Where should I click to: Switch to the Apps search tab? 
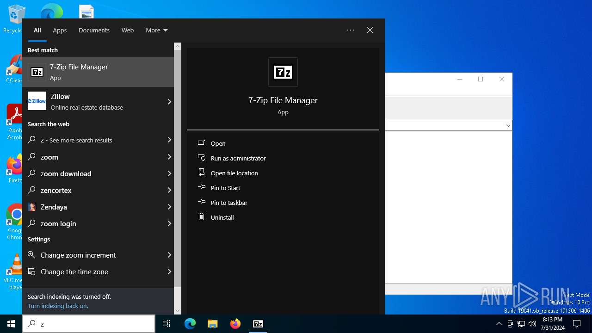[x=60, y=30]
